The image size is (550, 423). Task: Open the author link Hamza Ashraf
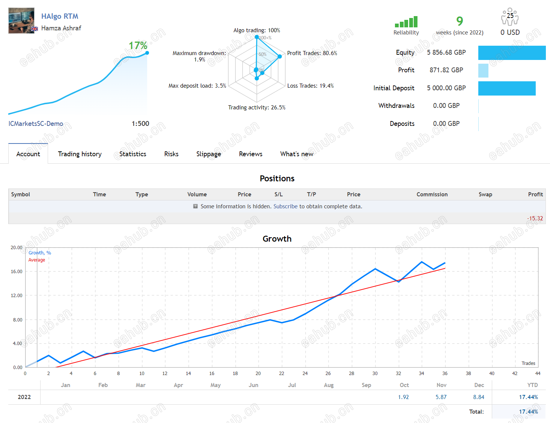tap(61, 28)
